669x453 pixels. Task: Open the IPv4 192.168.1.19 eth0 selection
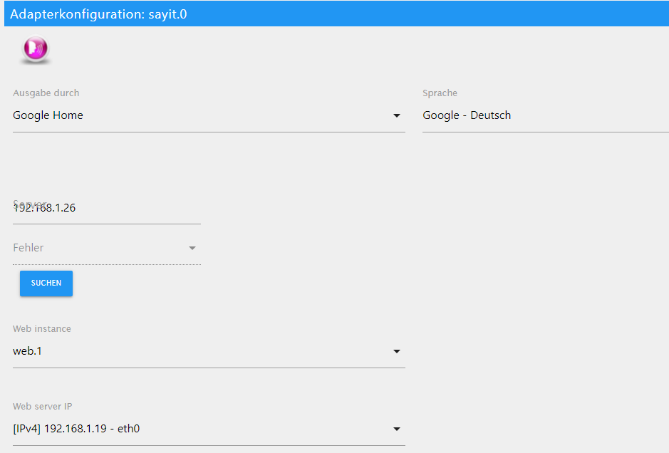(199, 429)
